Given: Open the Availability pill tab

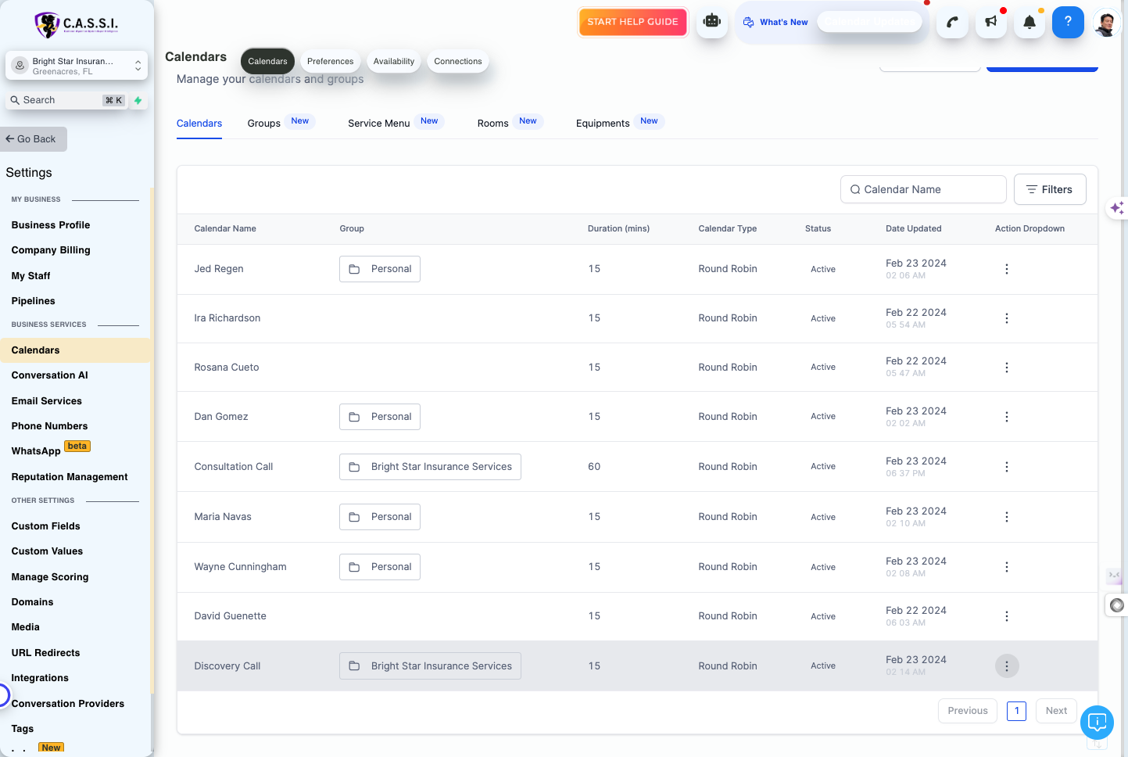Looking at the screenshot, I should click(394, 61).
